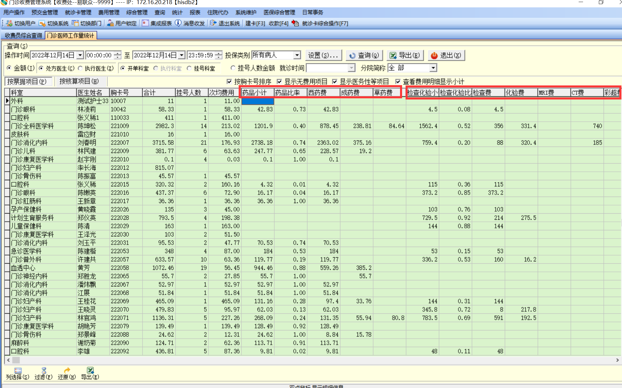Expand the 投保类别 dropdown
The width and height of the screenshot is (622, 388).
pyautogui.click(x=297, y=55)
